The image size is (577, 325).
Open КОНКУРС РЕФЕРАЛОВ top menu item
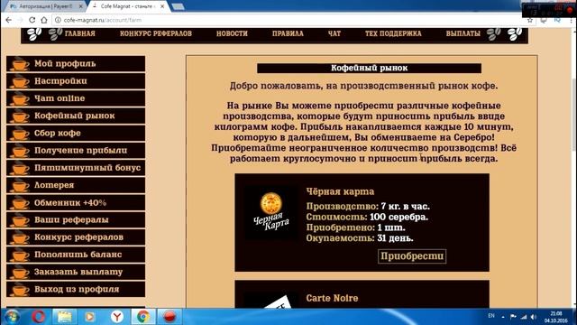156,33
